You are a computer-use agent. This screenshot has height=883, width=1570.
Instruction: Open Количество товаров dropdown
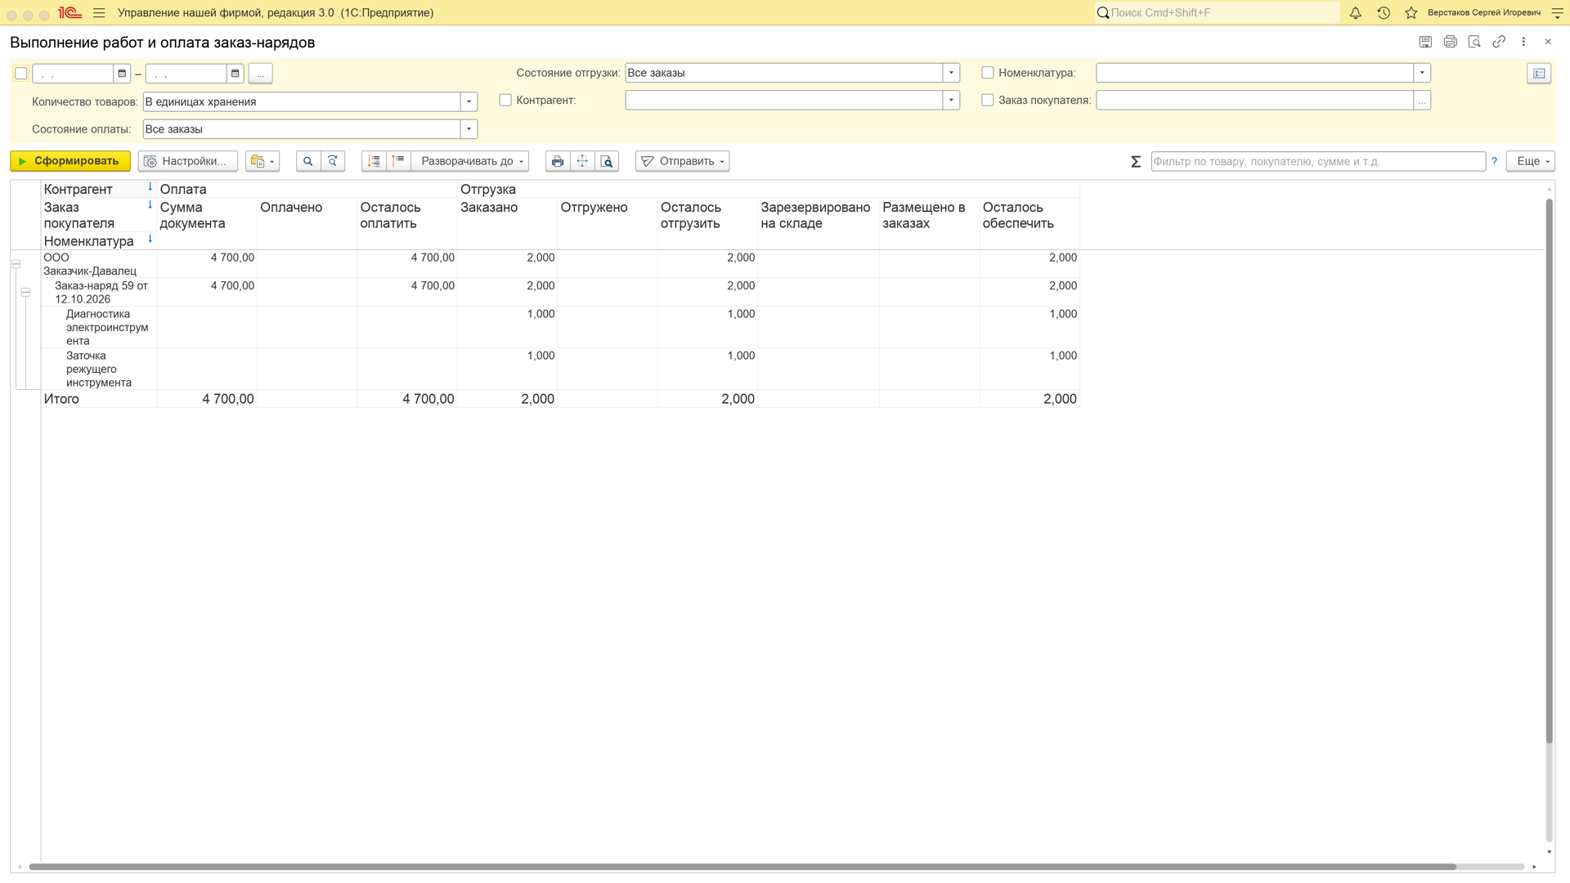(x=469, y=101)
